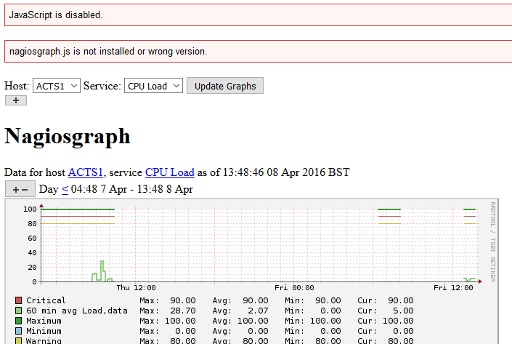
Task: Open the Host dropdown showing ACTS1
Action: click(56, 86)
